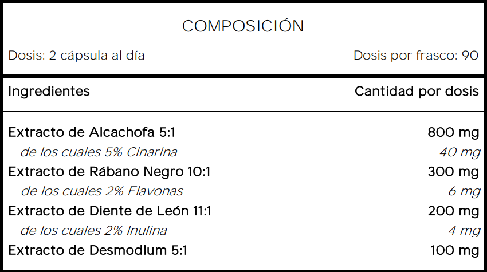
Task: Click the number 90 in the dose count
Action: [x=470, y=56]
